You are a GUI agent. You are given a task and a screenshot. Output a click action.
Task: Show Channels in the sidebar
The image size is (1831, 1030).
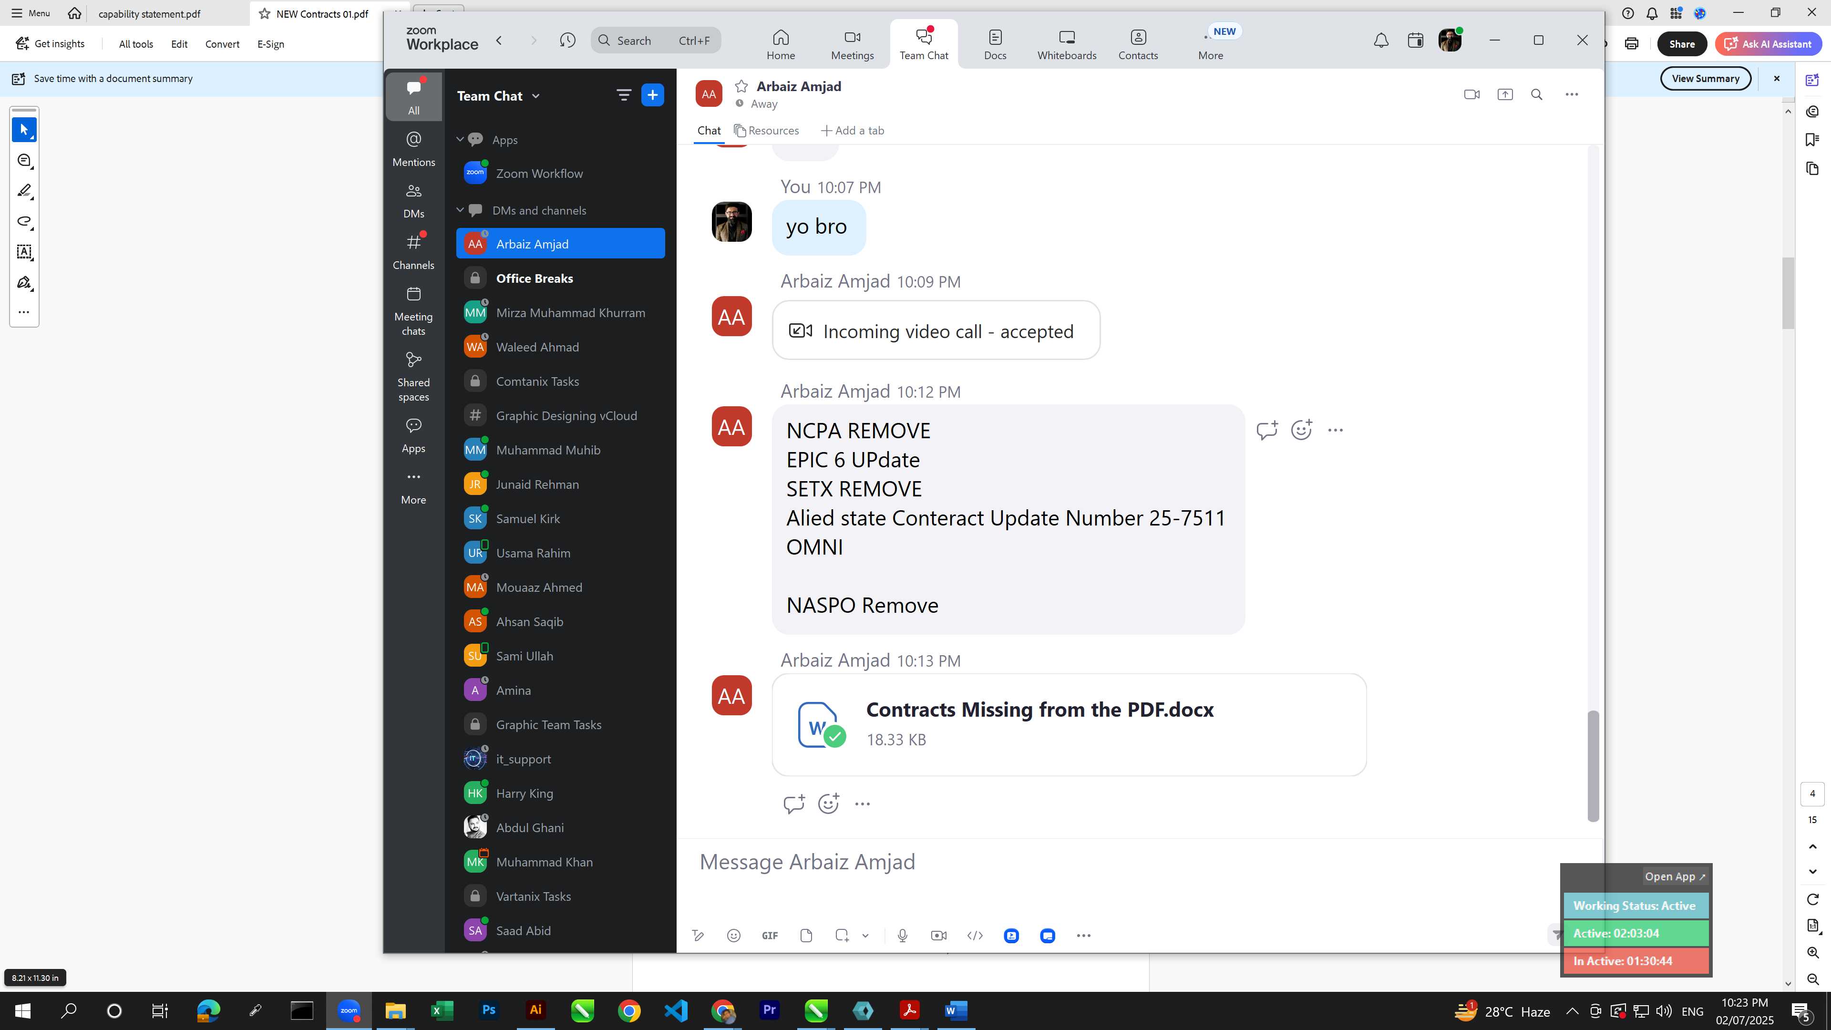pos(414,252)
